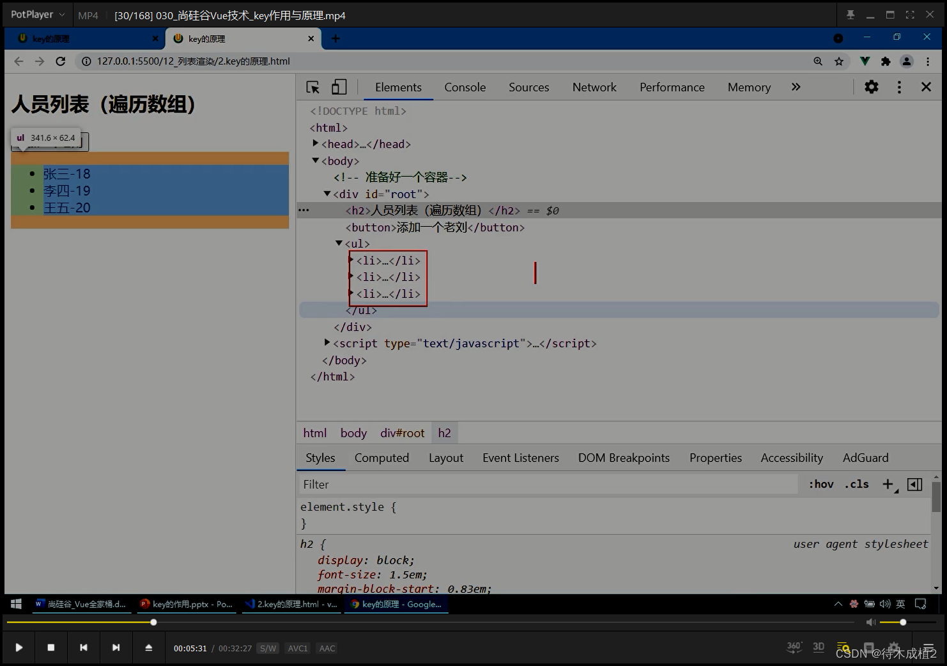This screenshot has height=666, width=947.
Task: Open the Chrome profile avatar
Action: [x=907, y=61]
